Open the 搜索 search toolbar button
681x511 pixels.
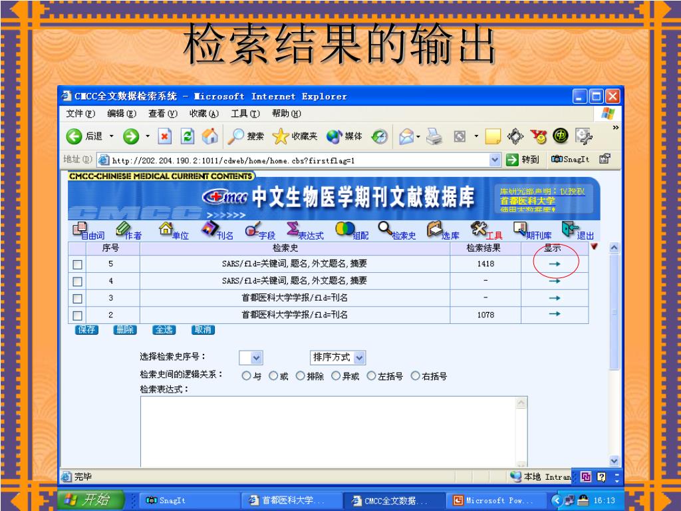click(x=246, y=136)
